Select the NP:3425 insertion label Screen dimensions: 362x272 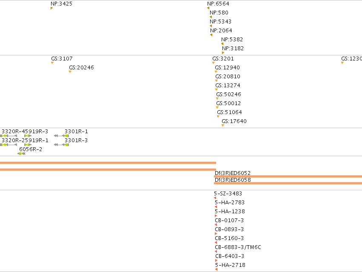[x=61, y=4]
